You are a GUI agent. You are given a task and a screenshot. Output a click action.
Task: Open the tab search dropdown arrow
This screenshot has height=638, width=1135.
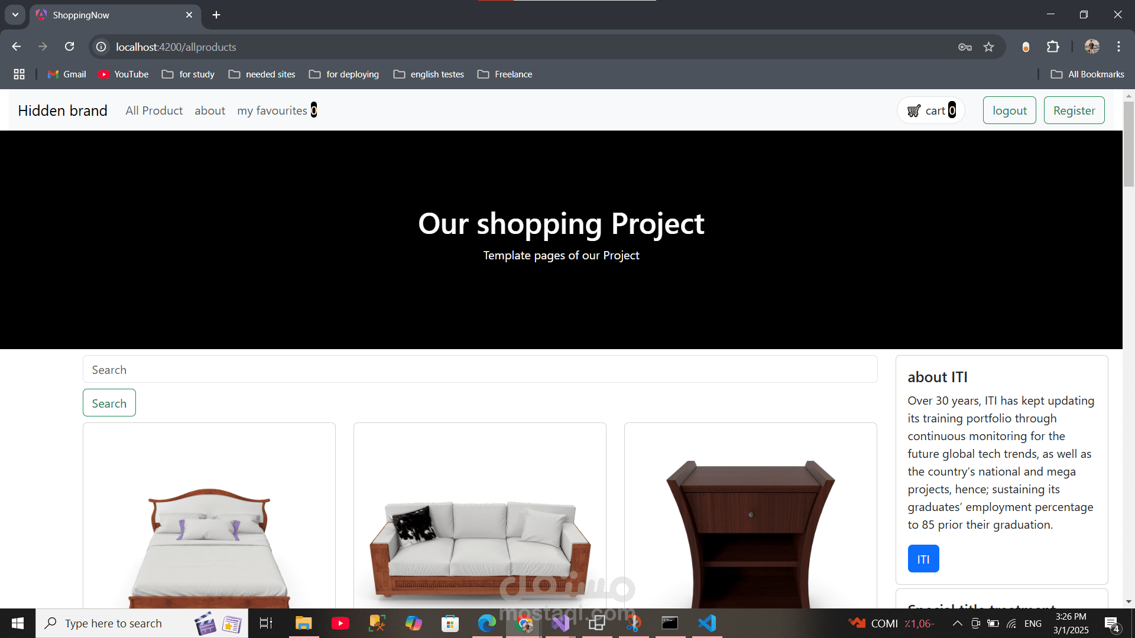pos(15,15)
